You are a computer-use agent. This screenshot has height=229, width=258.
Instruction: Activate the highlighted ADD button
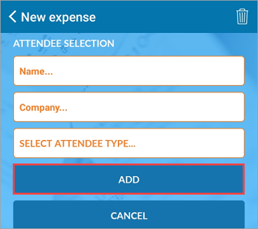pos(129,179)
